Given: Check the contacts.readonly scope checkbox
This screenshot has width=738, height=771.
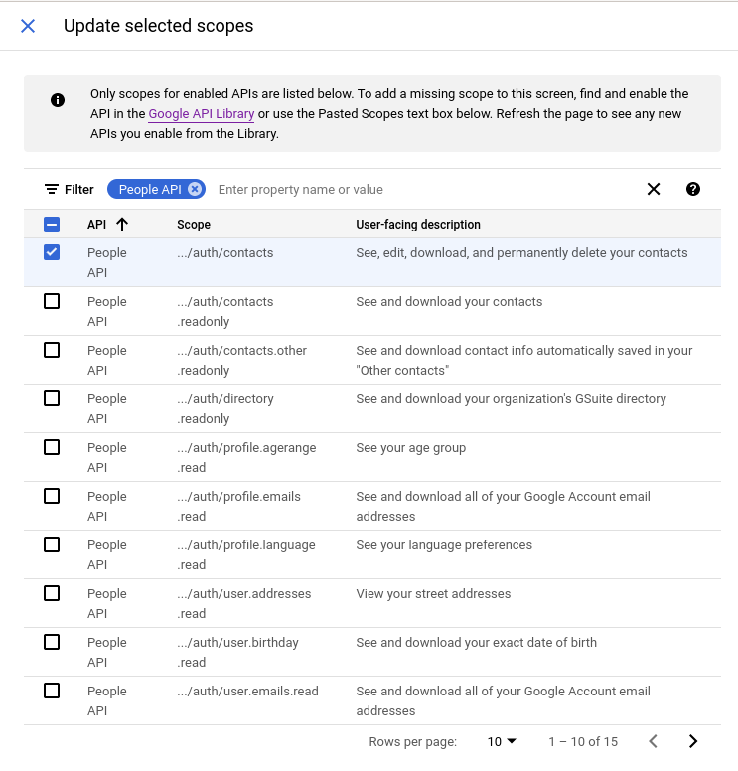Looking at the screenshot, I should point(52,301).
